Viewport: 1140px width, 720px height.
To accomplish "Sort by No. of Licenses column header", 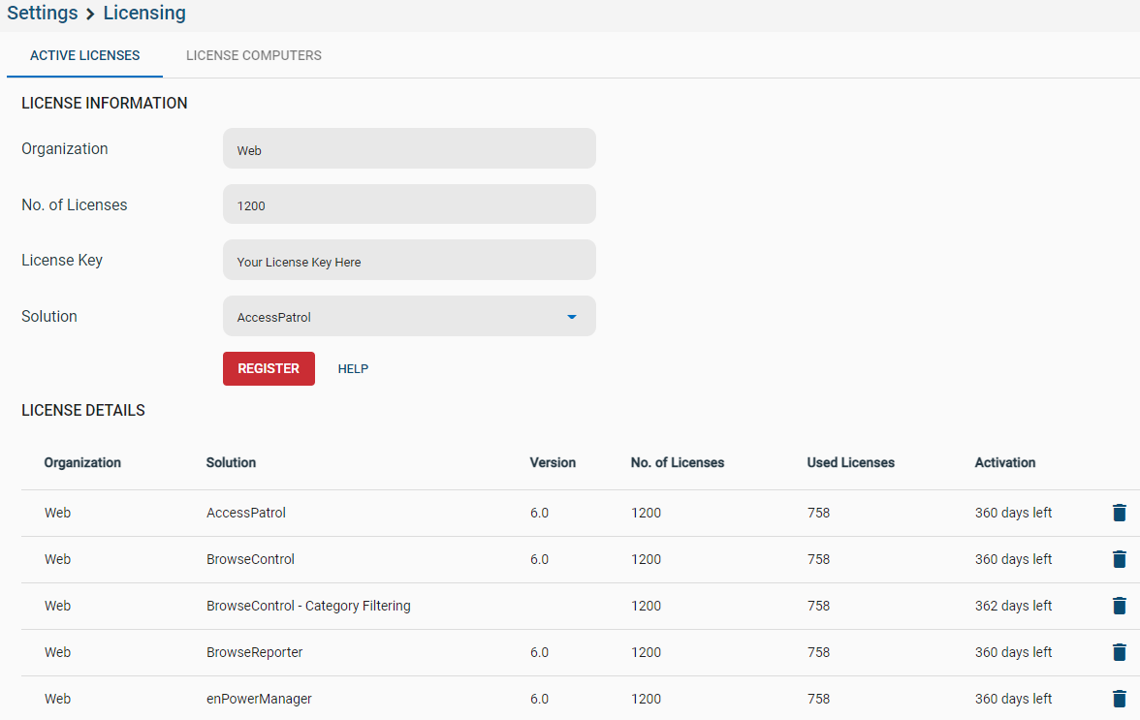I will (x=678, y=463).
